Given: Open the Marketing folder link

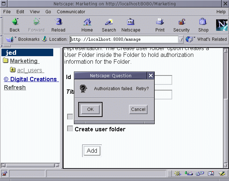Looking at the screenshot, I should coord(24,61).
